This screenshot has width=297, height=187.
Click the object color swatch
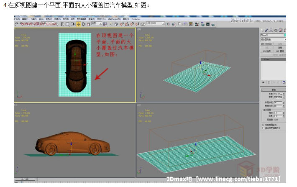pyautogui.click(x=285, y=35)
